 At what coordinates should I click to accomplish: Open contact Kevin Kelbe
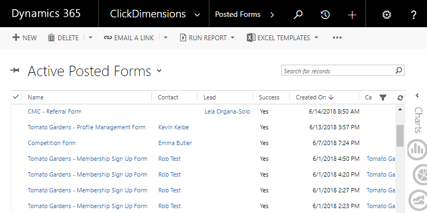[174, 127]
